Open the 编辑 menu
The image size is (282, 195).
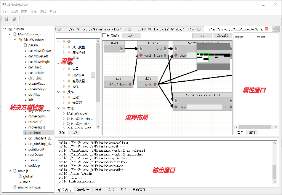(14, 12)
